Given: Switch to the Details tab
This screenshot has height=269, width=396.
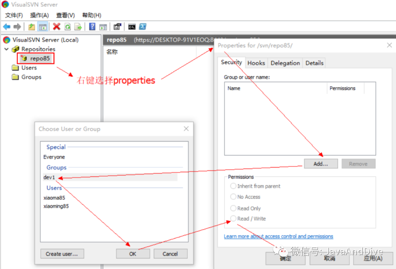Looking at the screenshot, I should click(315, 63).
